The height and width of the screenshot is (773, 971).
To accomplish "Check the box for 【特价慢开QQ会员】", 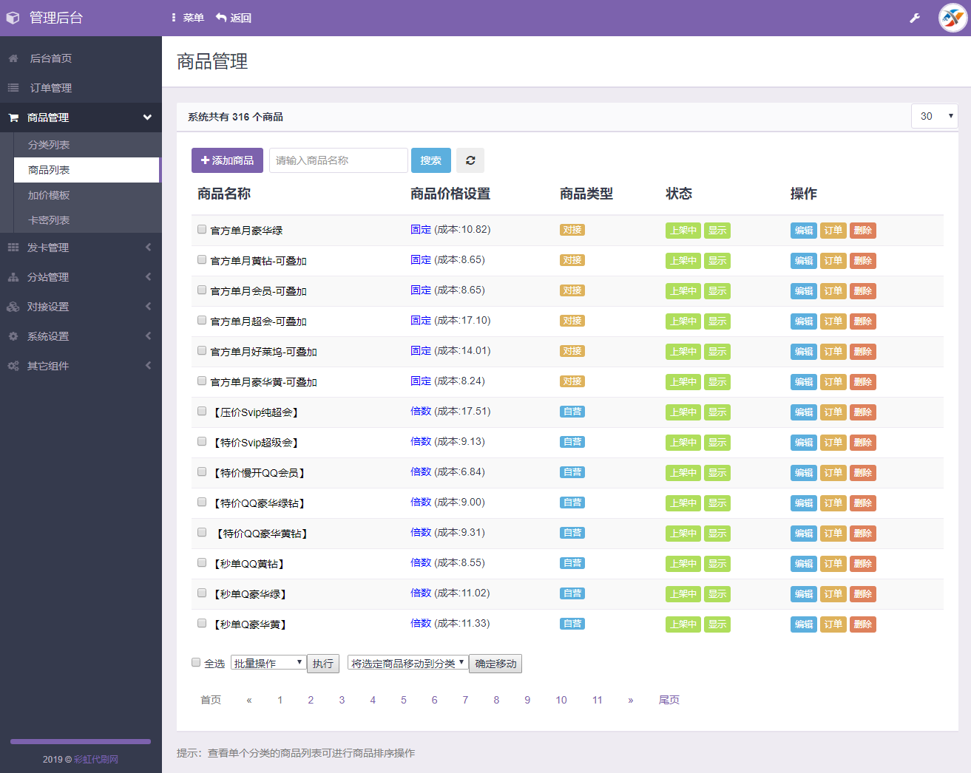I will pos(202,471).
